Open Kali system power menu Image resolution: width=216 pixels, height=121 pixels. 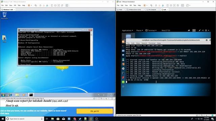pos(207,31)
